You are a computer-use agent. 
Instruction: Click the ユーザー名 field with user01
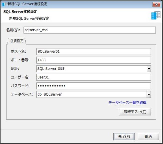[93, 77]
